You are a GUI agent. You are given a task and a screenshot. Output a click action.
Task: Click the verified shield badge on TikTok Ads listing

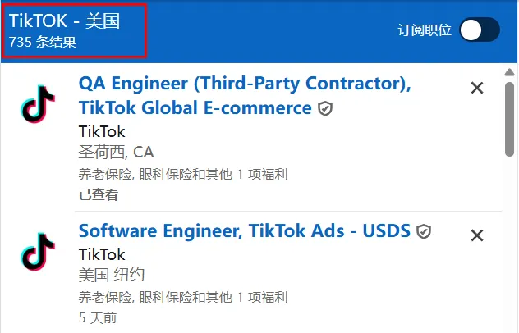click(424, 232)
